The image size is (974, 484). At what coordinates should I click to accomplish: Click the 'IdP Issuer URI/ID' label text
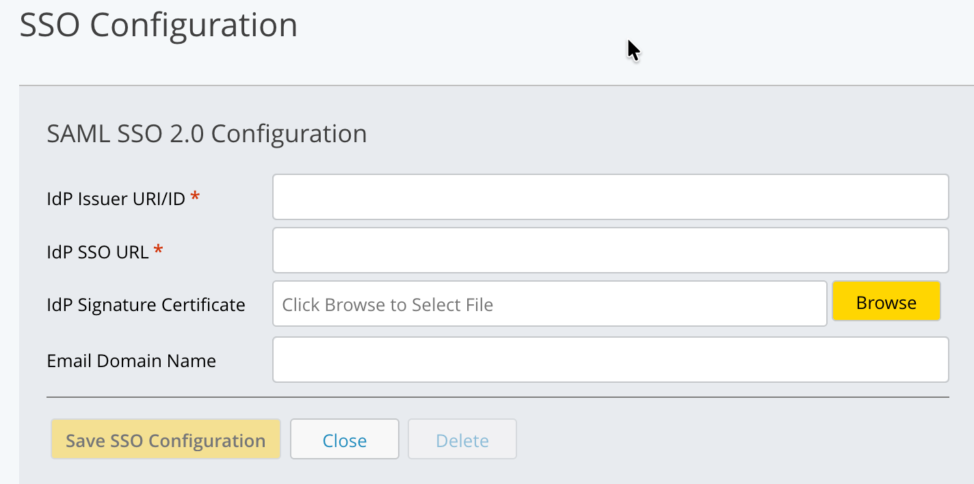point(116,199)
